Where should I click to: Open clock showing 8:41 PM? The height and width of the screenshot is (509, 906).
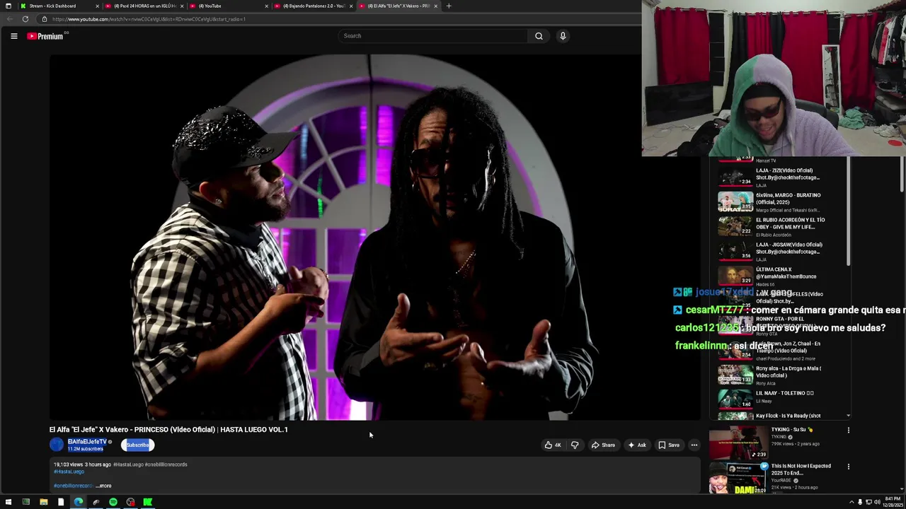click(893, 502)
